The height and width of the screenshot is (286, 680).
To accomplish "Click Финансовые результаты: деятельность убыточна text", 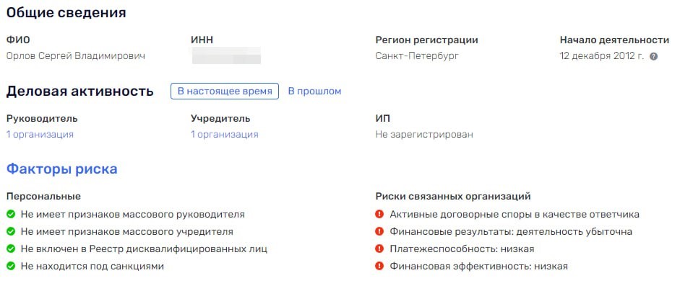I will click(x=510, y=231).
